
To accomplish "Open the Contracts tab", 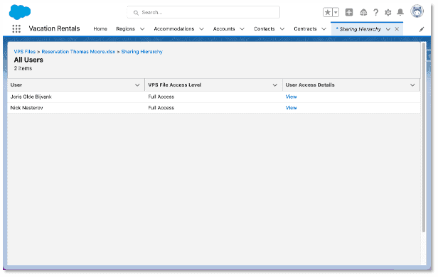I will pos(305,28).
